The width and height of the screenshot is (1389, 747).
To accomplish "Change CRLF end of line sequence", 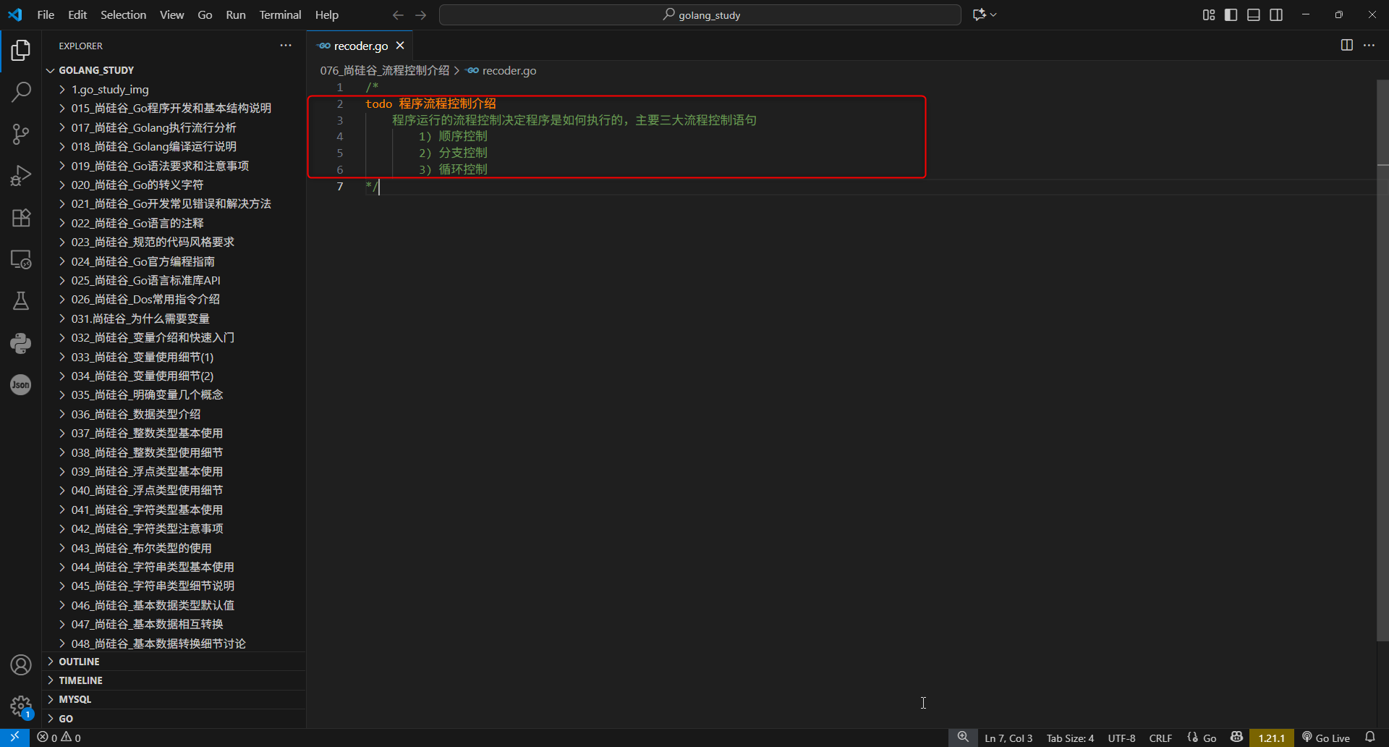I will [x=1160, y=738].
